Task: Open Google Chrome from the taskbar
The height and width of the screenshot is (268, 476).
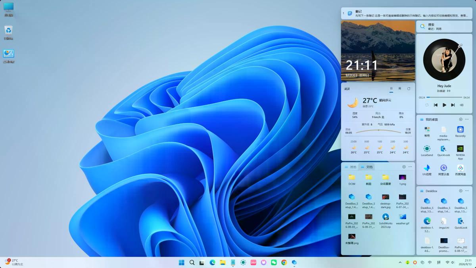Action: point(284,262)
